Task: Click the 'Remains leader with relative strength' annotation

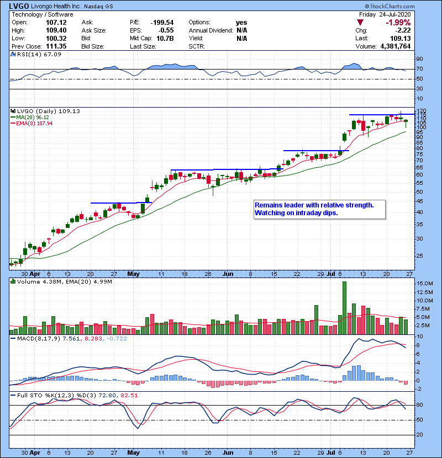Action: pos(314,205)
